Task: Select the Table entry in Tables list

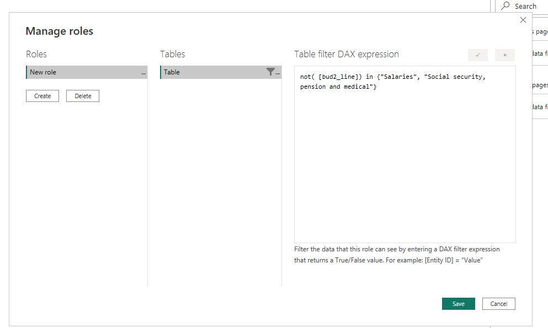Action: [221, 72]
